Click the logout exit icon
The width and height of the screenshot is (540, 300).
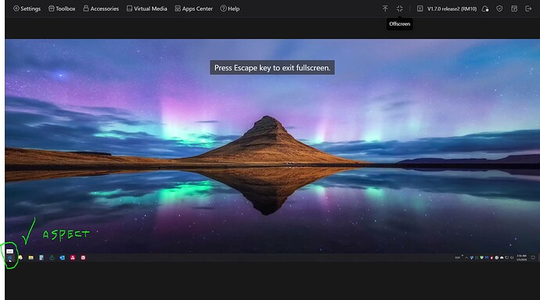pos(528,9)
